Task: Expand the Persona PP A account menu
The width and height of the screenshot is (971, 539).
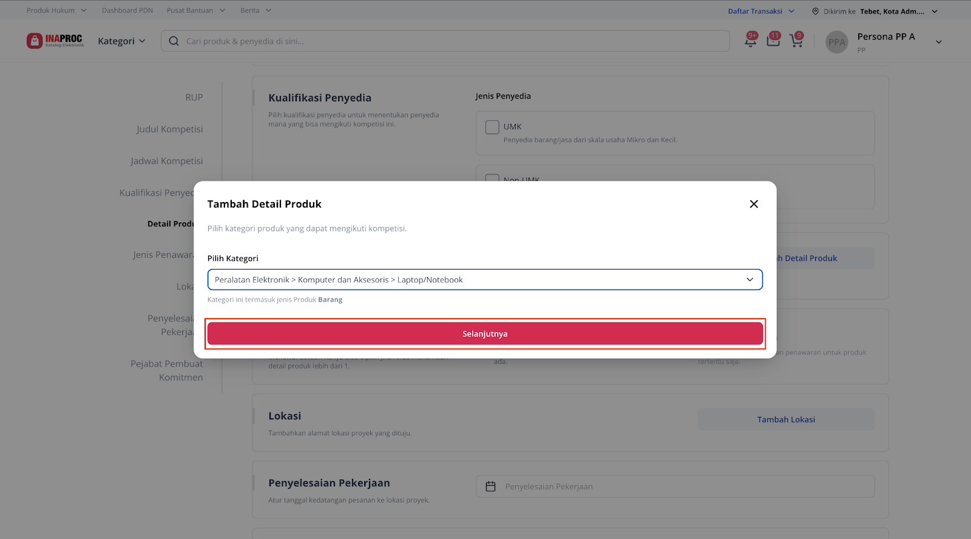Action: click(x=938, y=42)
